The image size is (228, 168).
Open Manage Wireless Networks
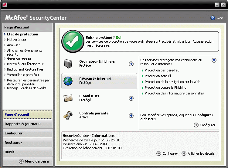[27, 88]
